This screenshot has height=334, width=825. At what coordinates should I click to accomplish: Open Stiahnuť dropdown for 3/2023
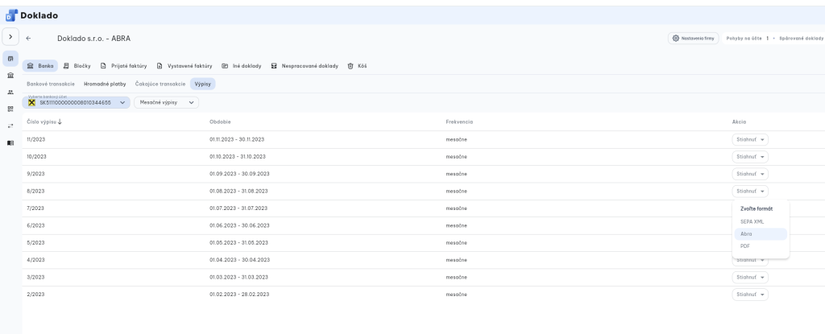pos(750,277)
